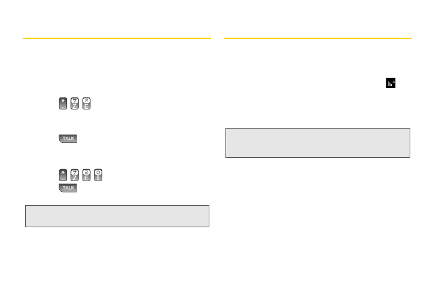Click the digit 7 on the lower-row 7Z key
The image size is (439, 293).
point(75,172)
